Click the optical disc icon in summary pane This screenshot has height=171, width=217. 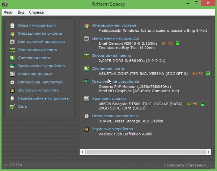tap(87, 116)
